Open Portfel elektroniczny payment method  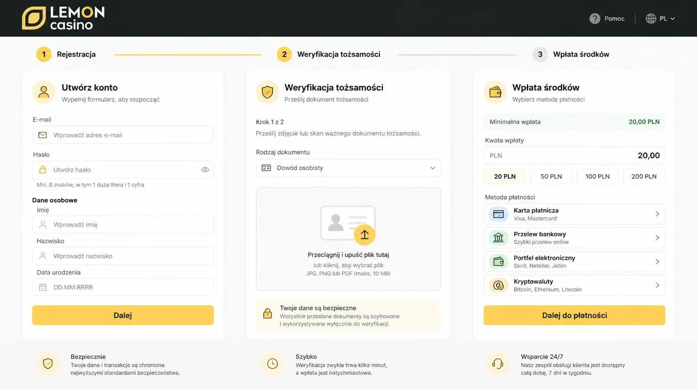tap(574, 262)
